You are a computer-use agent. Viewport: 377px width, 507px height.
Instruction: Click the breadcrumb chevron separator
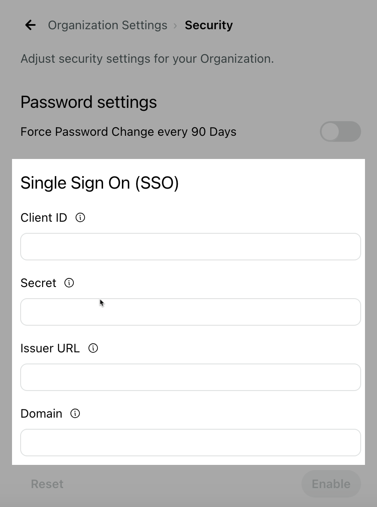tap(176, 25)
